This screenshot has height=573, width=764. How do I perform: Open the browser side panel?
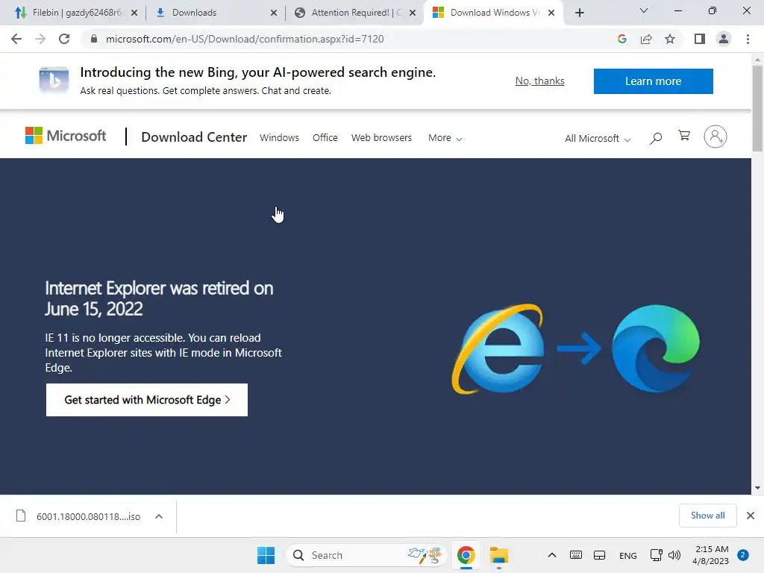(x=700, y=39)
